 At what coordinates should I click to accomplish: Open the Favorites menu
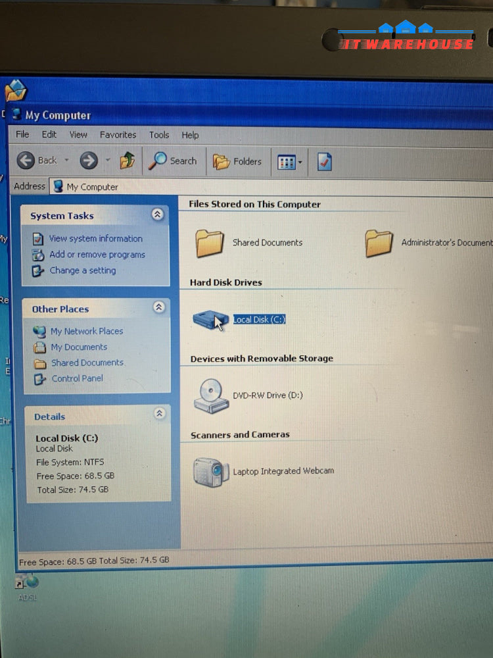(118, 135)
